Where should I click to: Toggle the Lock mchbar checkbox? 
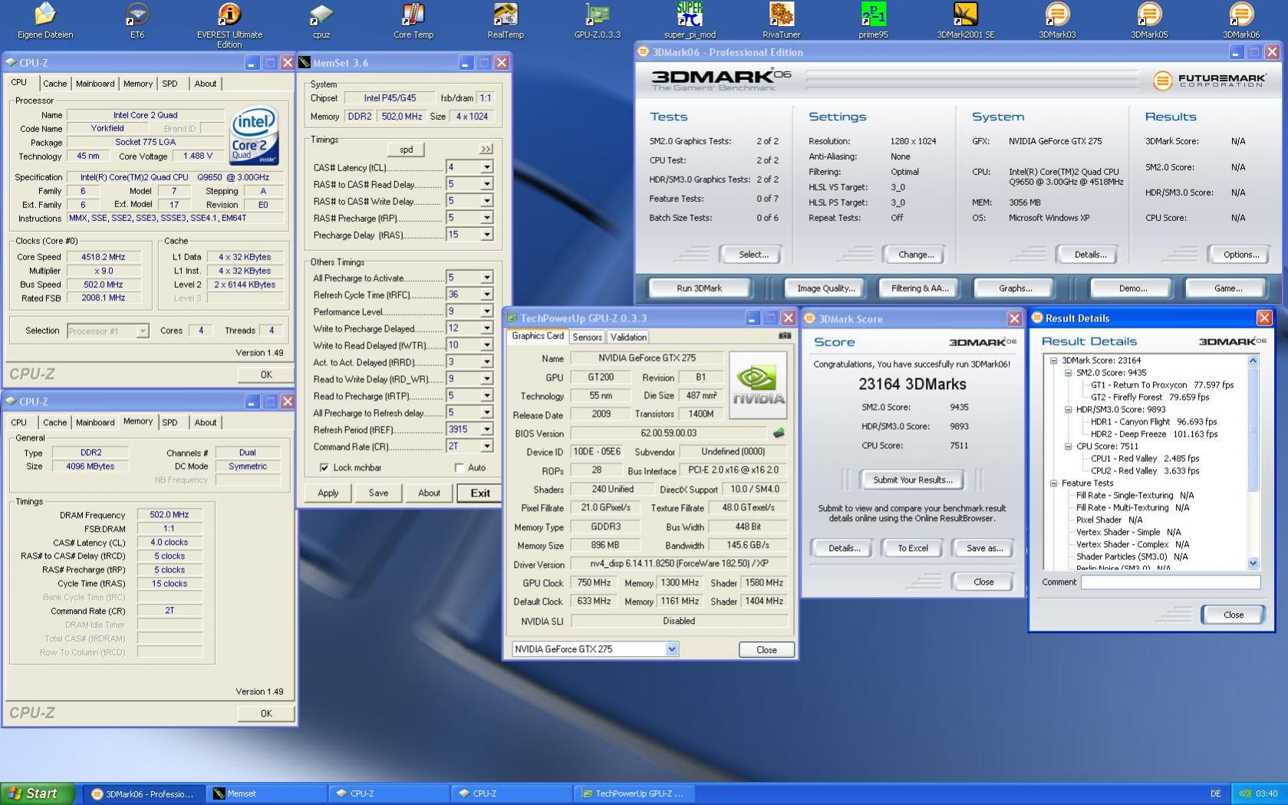click(x=324, y=467)
